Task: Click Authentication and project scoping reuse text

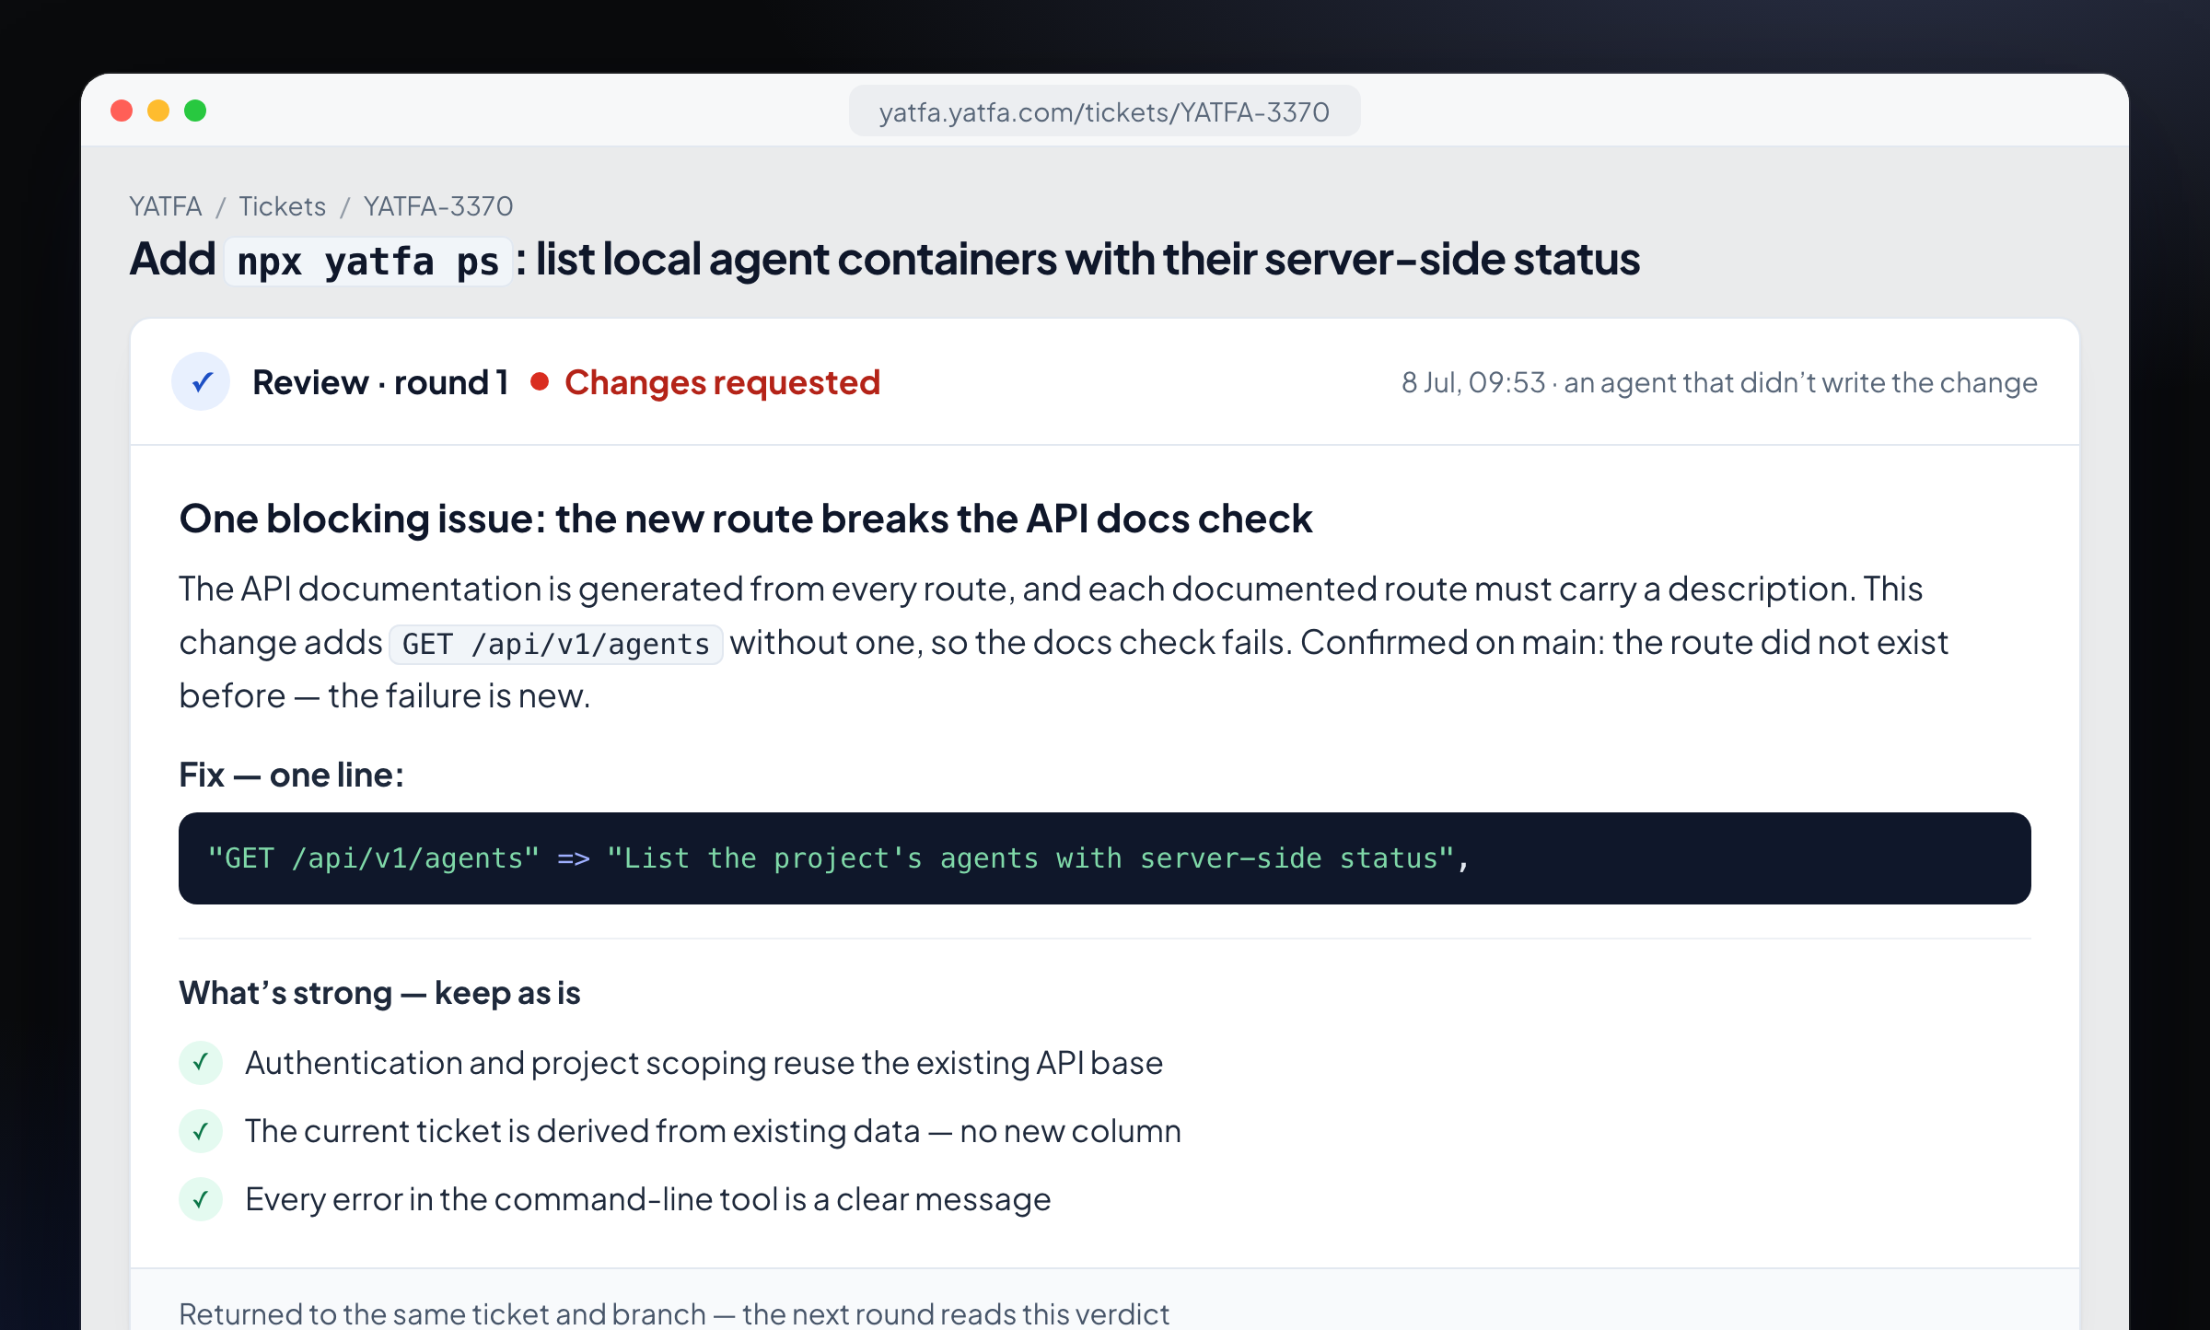Action: click(x=704, y=1063)
